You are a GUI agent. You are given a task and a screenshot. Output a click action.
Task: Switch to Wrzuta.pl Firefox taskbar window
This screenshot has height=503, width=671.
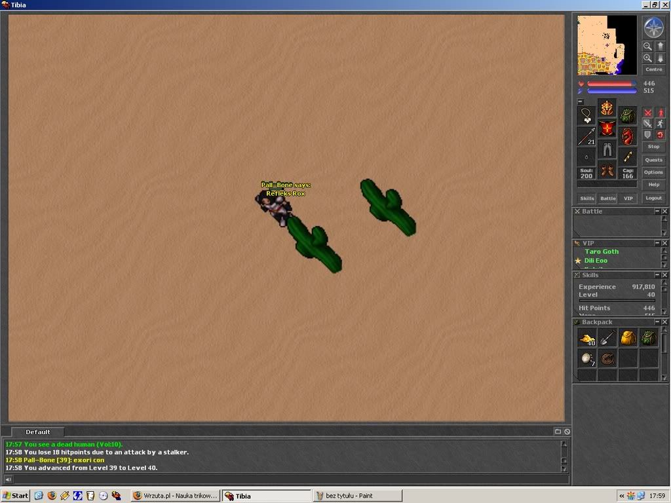click(x=176, y=496)
